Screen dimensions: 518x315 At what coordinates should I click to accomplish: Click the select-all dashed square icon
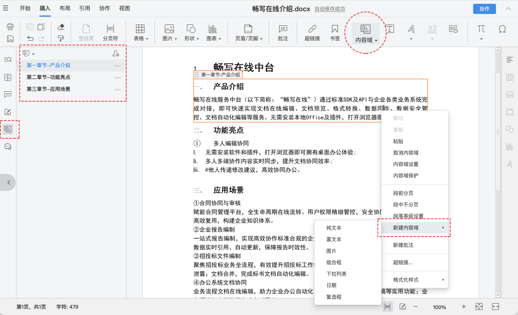tap(41, 27)
